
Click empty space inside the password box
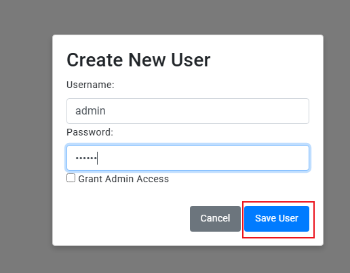point(203,158)
